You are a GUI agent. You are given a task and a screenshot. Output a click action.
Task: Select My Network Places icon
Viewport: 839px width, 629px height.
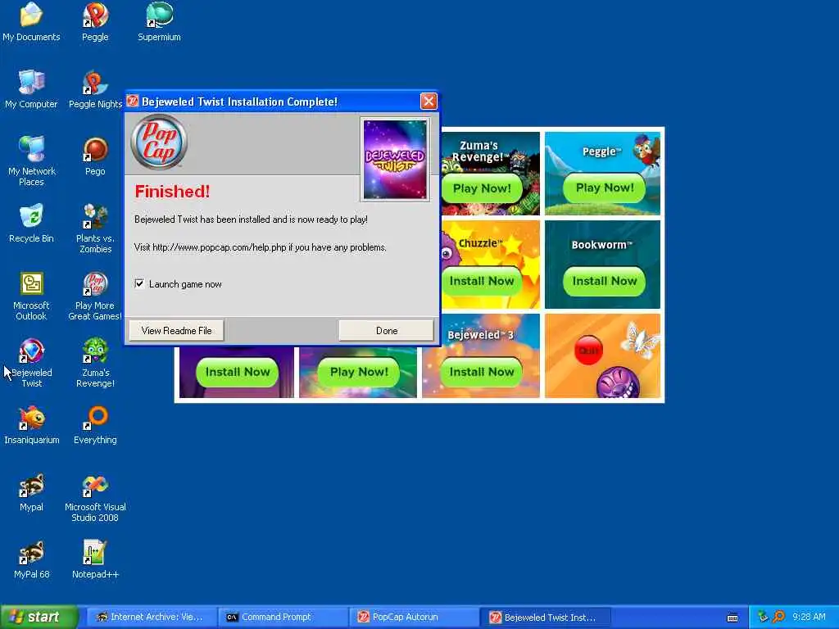(32, 161)
